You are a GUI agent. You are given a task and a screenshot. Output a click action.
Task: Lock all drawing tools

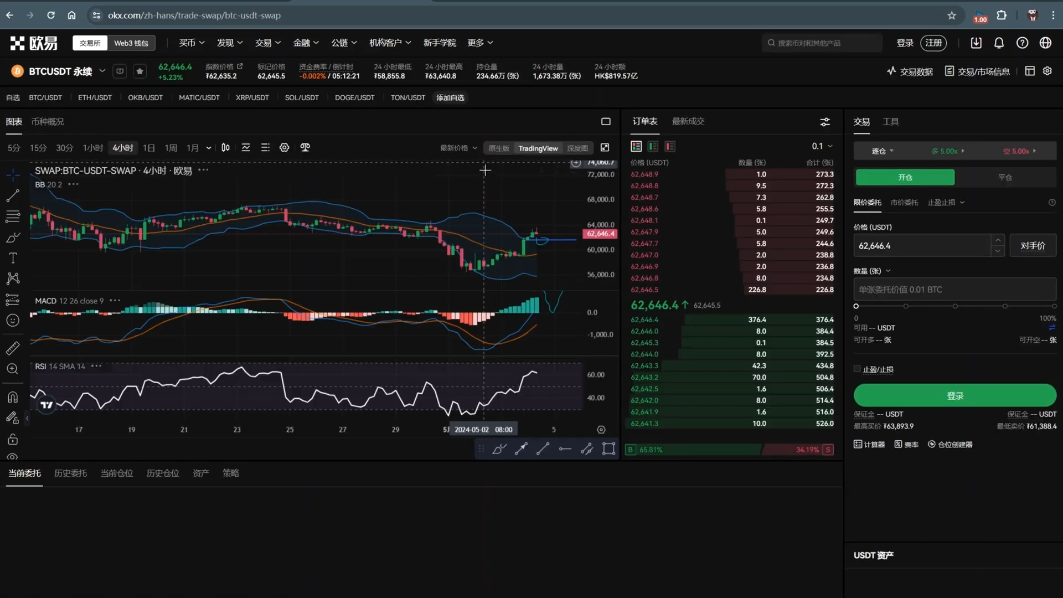13,439
